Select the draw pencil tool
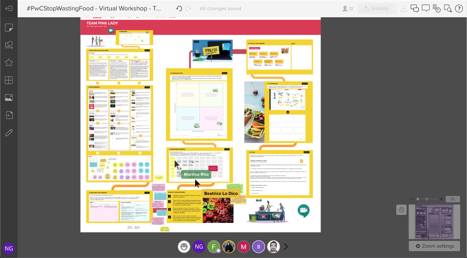Screen dimensions: 467x258 click(x=9, y=132)
